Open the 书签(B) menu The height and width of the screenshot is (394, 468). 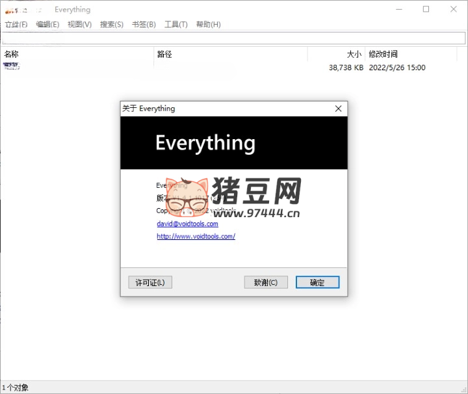(x=144, y=25)
